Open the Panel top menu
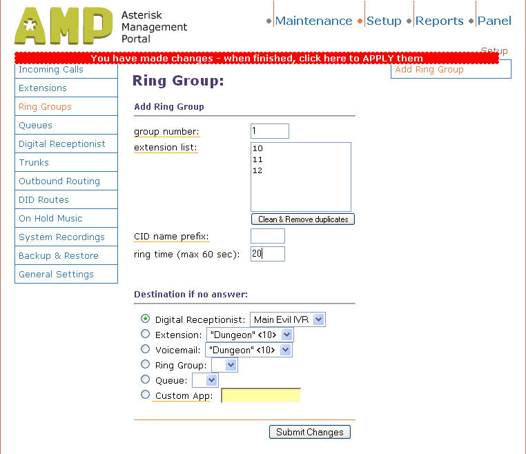The image size is (526, 454). (x=494, y=21)
